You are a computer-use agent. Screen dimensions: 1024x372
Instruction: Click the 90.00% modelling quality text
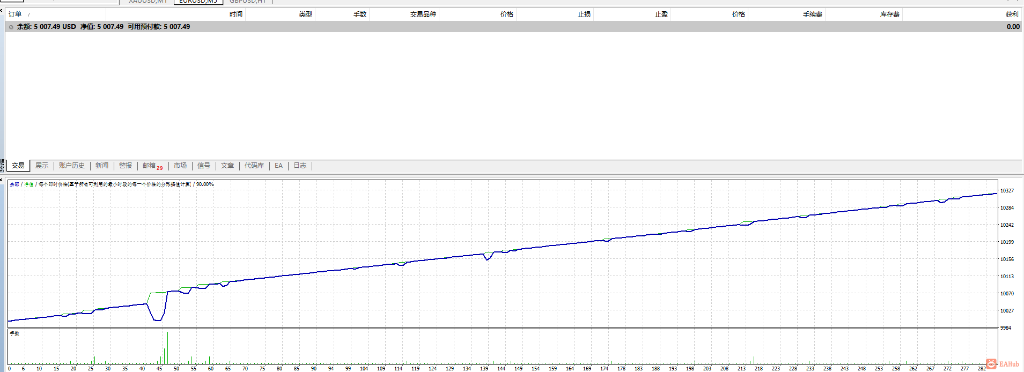click(205, 184)
